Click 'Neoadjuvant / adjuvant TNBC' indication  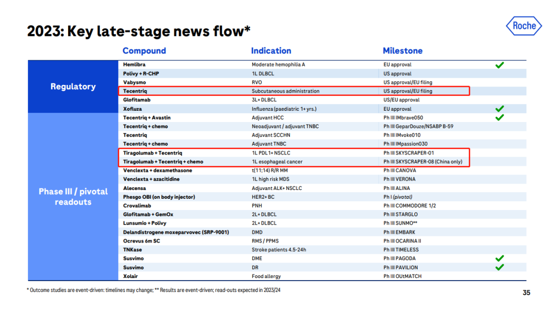coord(285,126)
